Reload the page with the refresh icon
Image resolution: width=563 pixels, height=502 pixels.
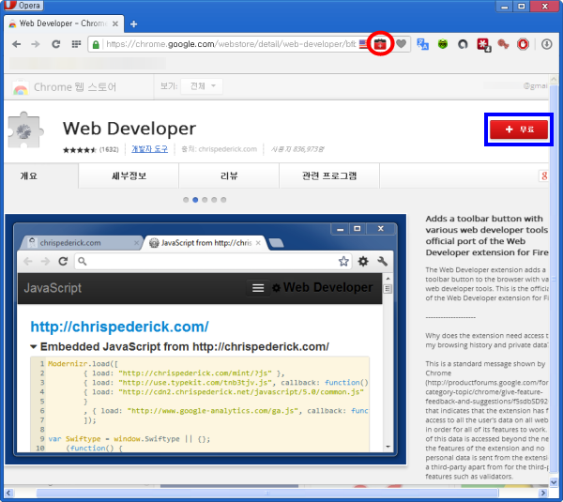point(55,44)
